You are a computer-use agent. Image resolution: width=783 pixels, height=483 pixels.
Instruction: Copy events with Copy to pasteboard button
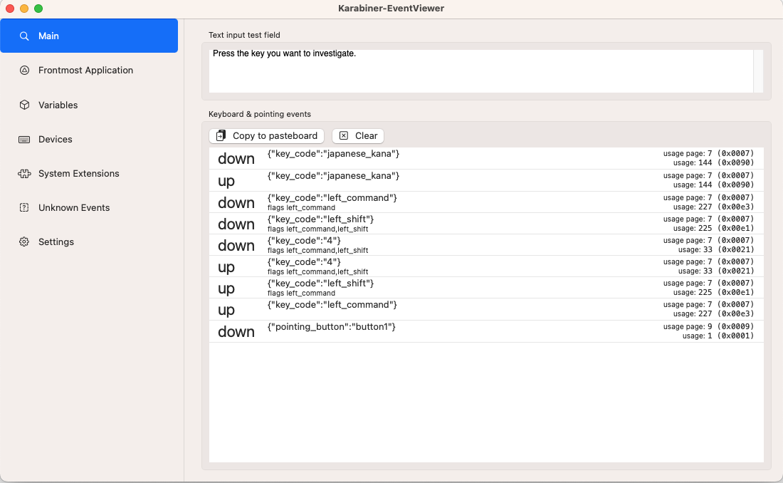click(x=267, y=136)
